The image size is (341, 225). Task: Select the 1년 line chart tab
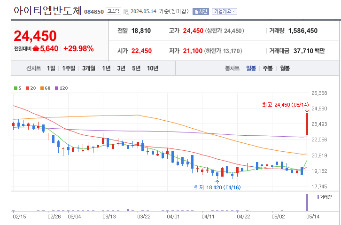(106, 68)
